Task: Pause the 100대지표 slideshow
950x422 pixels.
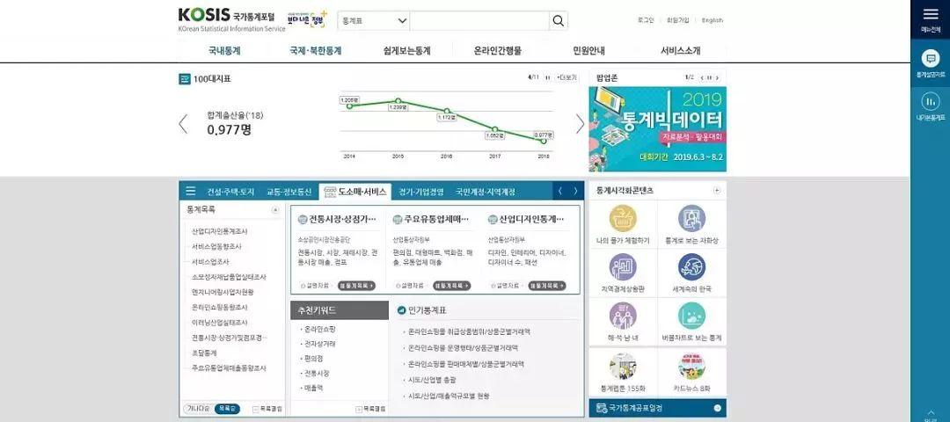Action: 547,78
